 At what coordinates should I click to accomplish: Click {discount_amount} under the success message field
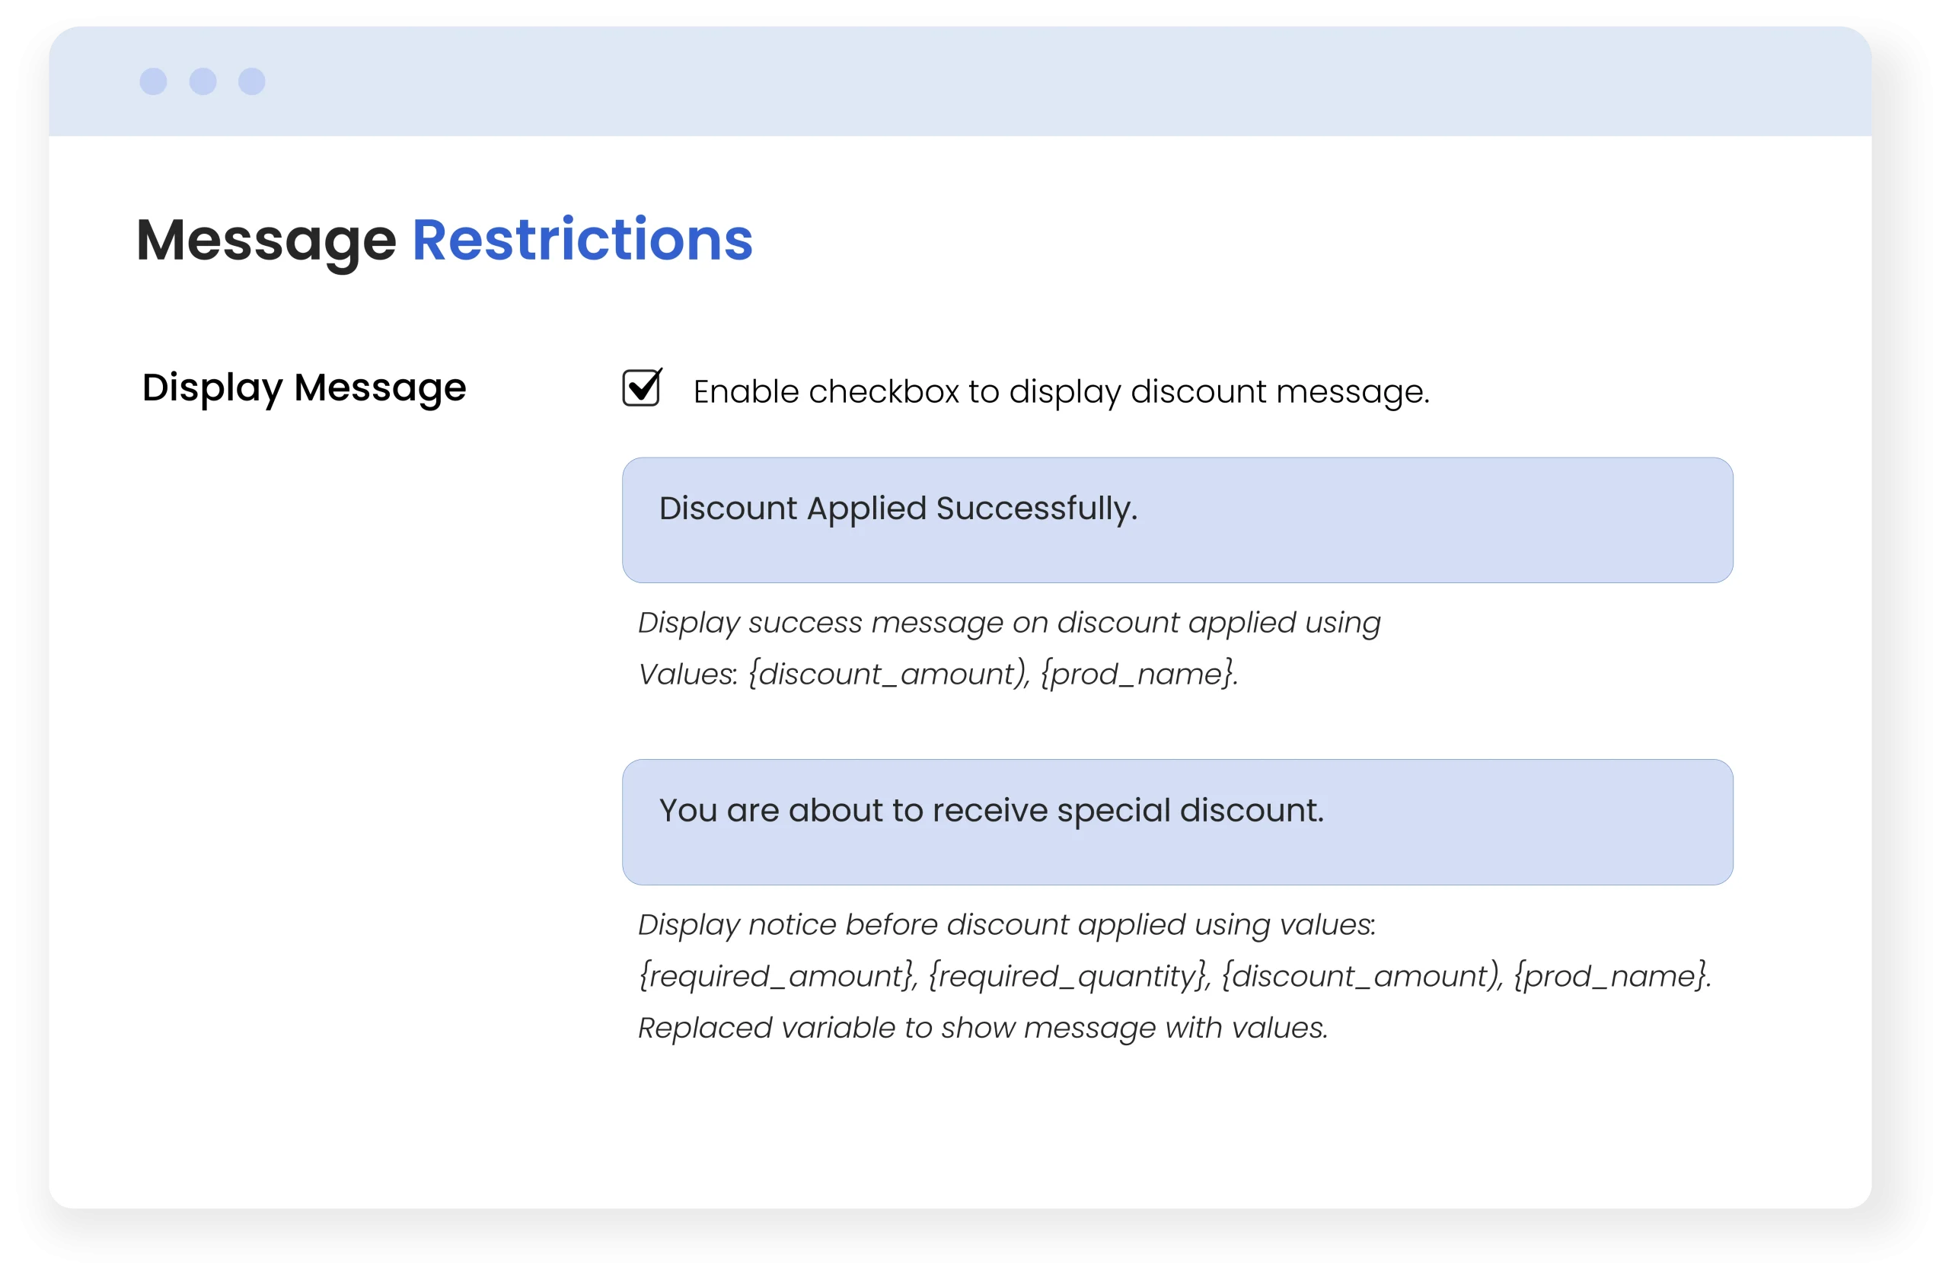(x=888, y=675)
